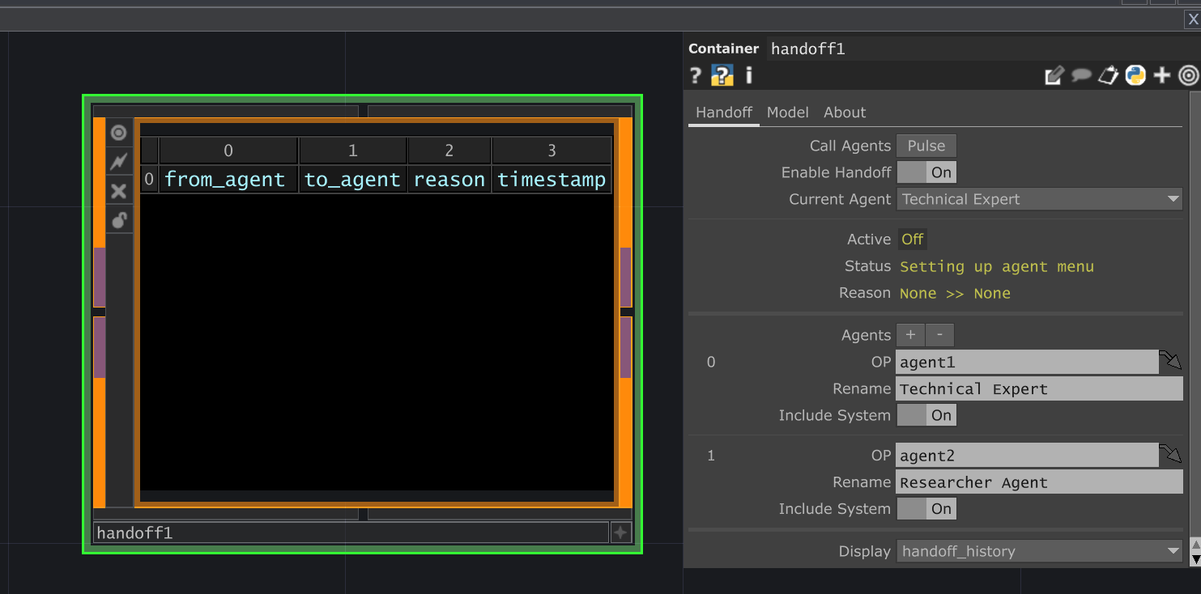Click the copy parameters clipboard icon
1201x594 pixels.
[1108, 75]
